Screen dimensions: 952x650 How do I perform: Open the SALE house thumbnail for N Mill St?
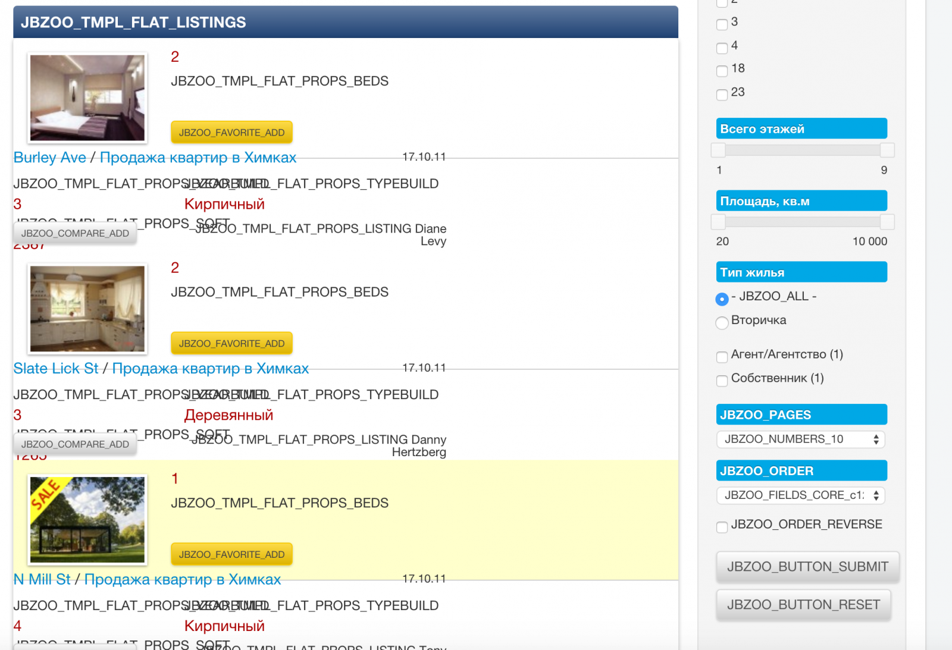coord(87,520)
